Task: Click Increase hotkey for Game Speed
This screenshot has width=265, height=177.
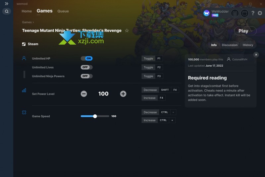Action: pos(150,120)
